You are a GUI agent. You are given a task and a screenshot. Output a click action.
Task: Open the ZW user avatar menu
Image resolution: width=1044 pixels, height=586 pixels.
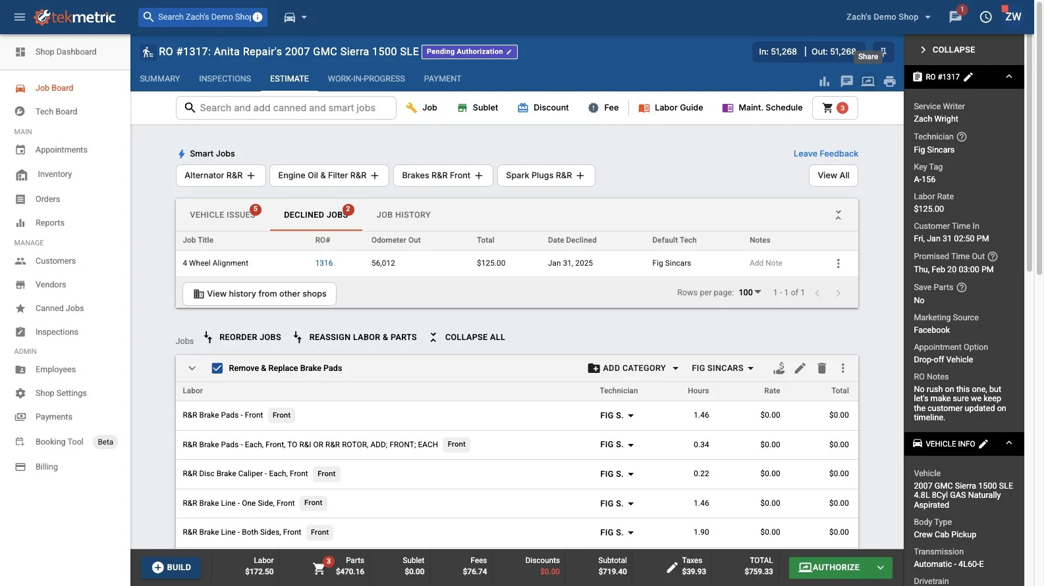click(1012, 17)
